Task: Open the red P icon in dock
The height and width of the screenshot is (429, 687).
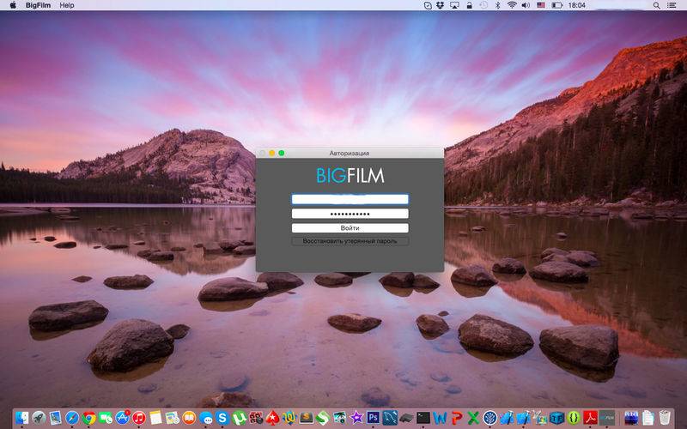Action: point(457,418)
